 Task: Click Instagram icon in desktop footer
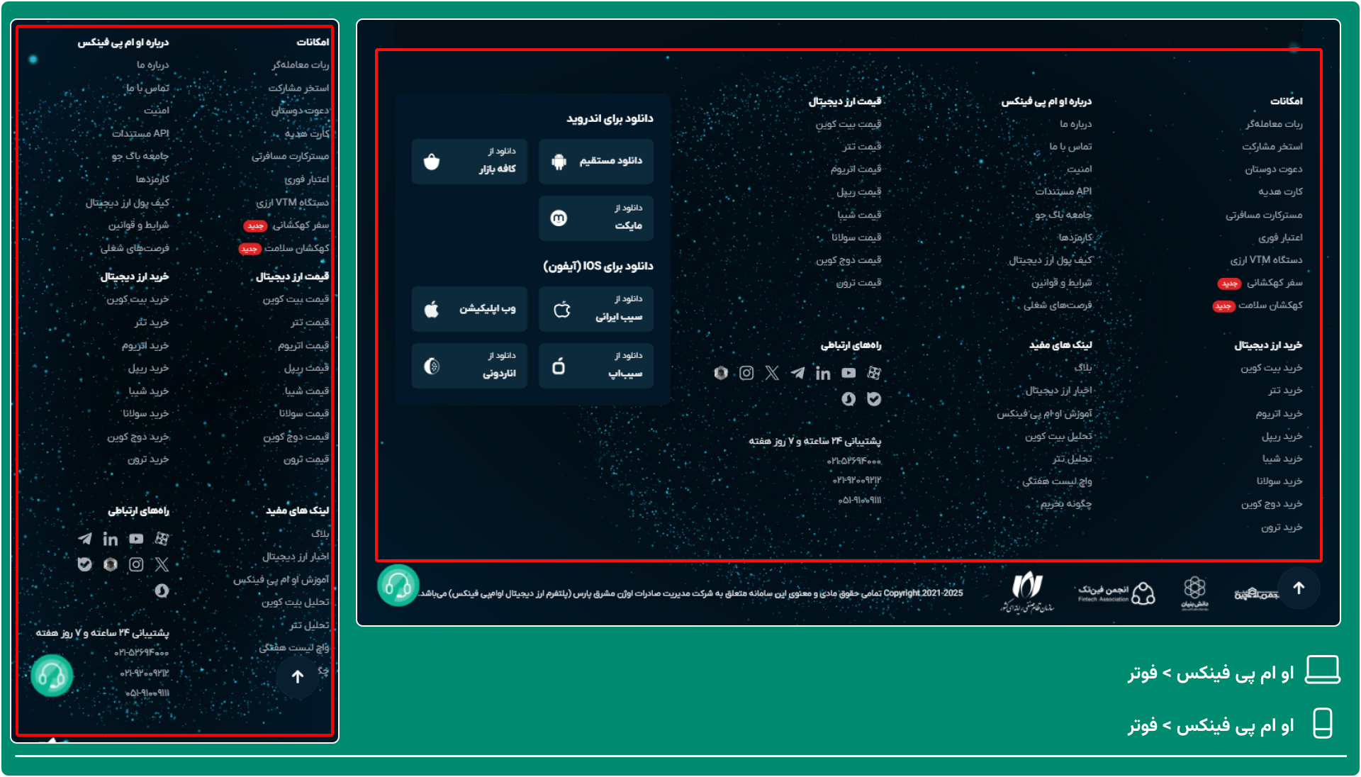746,373
